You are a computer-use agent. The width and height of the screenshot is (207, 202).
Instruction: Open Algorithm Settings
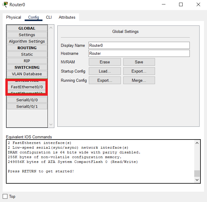[x=27, y=41]
